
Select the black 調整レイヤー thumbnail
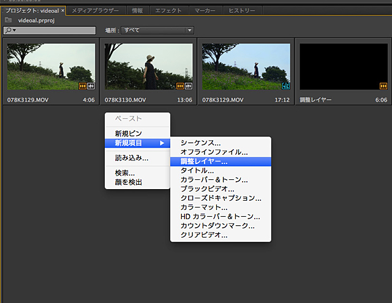pyautogui.click(x=344, y=67)
